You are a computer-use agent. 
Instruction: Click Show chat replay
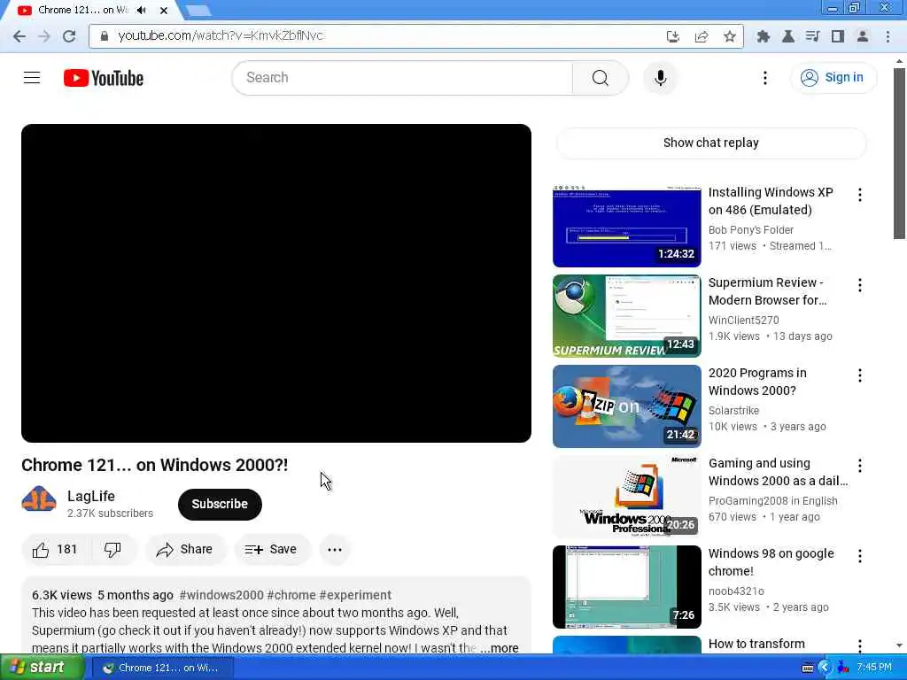click(711, 143)
